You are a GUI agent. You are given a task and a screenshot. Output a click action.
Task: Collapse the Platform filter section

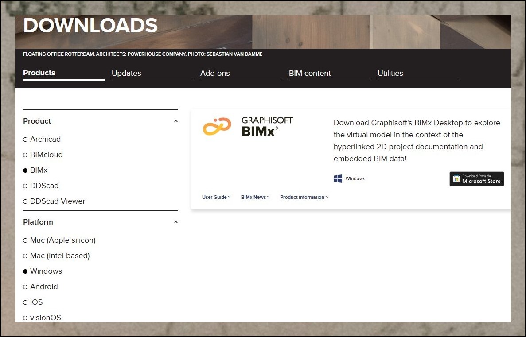(x=176, y=222)
